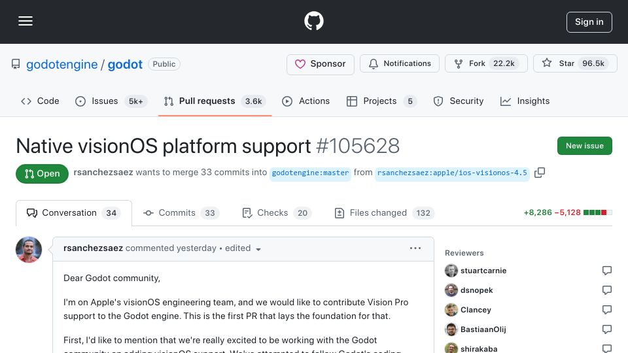Click the Notifications bell button

coord(399,63)
